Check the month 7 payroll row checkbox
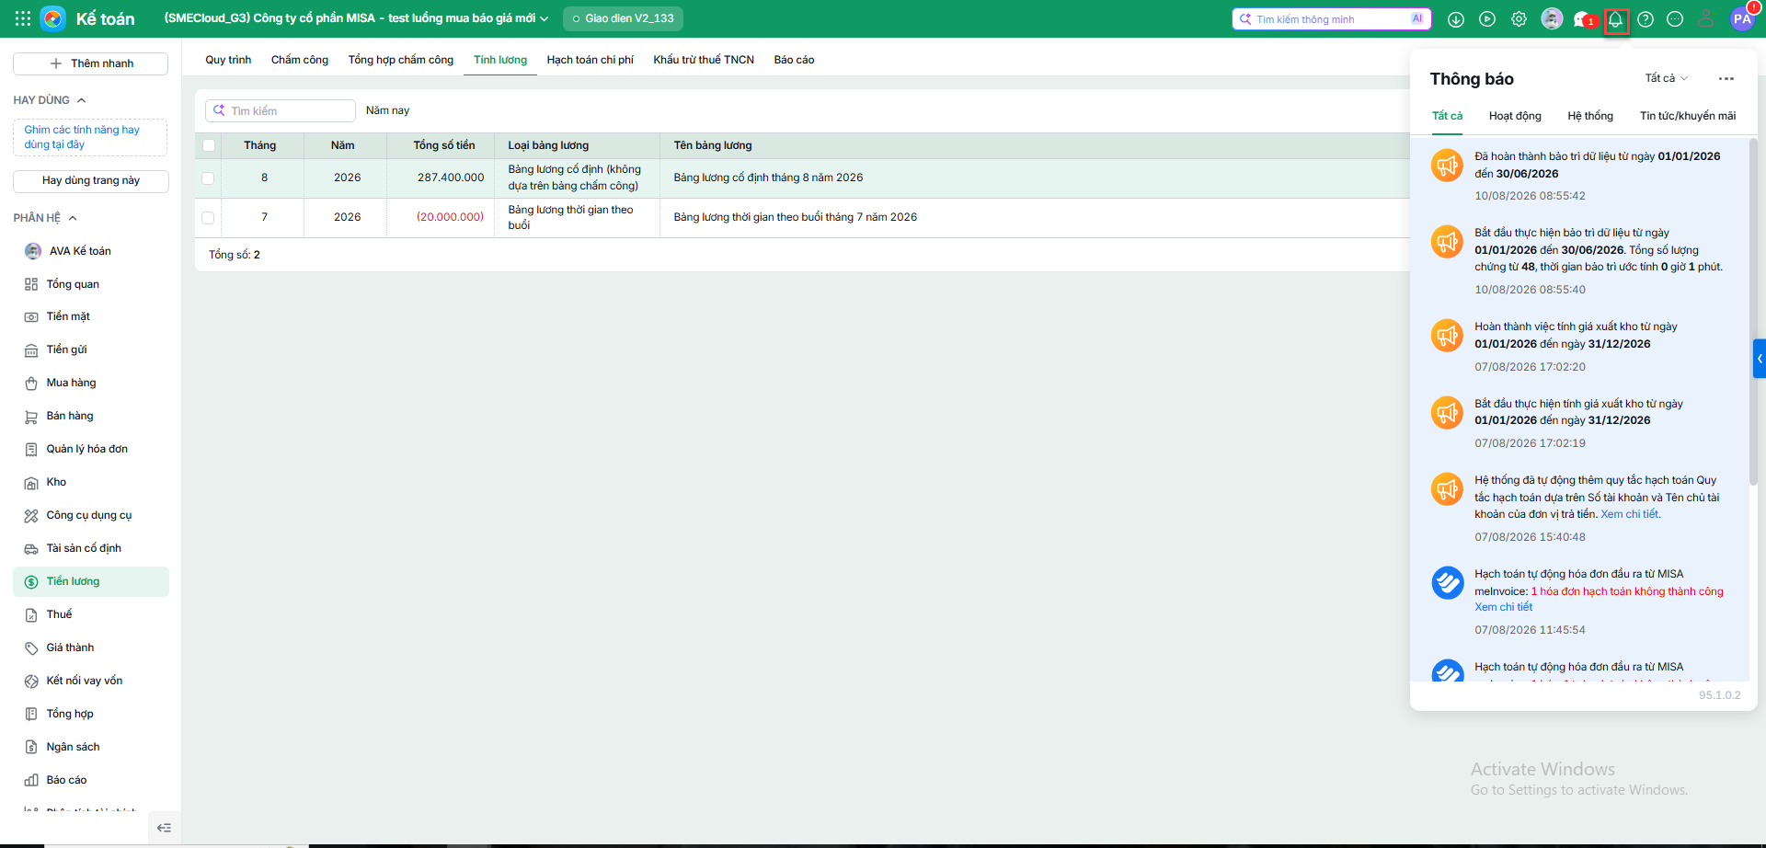Image resolution: width=1766 pixels, height=848 pixels. (208, 218)
